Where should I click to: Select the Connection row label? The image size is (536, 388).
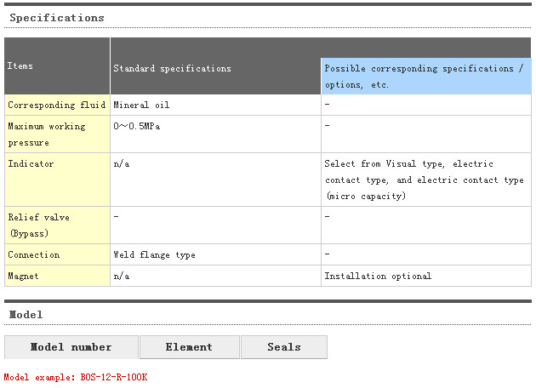click(34, 254)
